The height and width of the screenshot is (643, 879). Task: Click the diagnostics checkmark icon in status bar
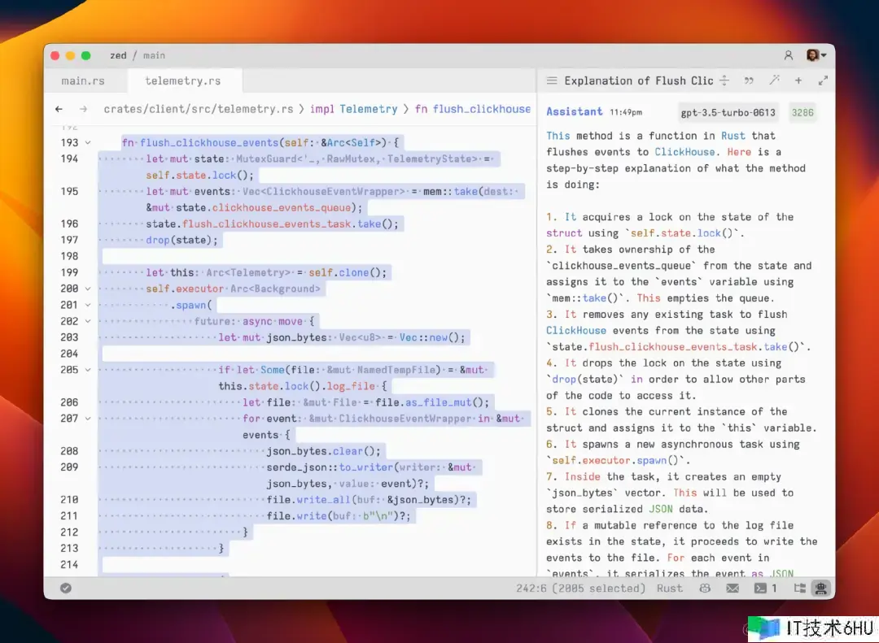66,588
